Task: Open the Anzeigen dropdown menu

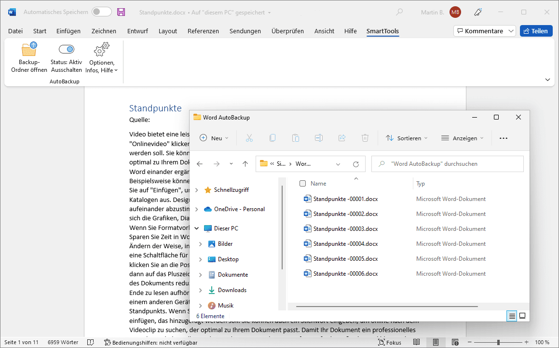Action: pyautogui.click(x=462, y=138)
